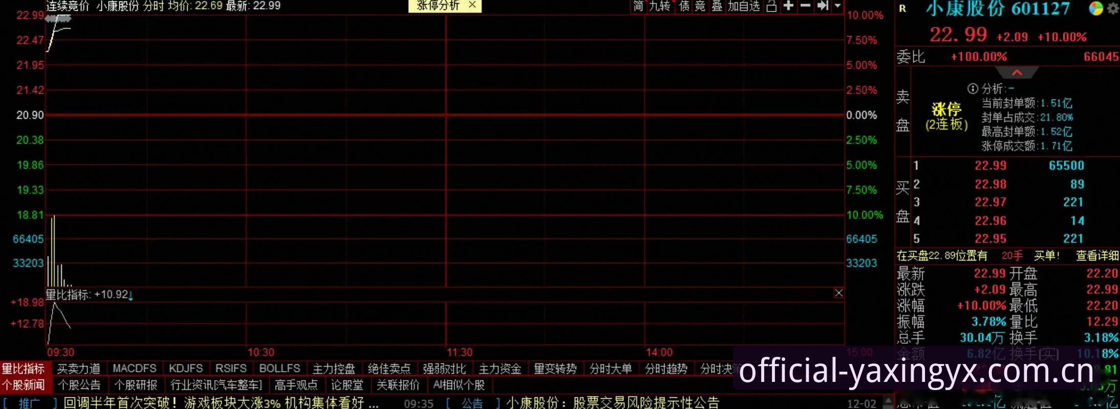The image size is (1120, 409).
Task: Open the 分时大单 indicator tab
Action: click(x=610, y=369)
